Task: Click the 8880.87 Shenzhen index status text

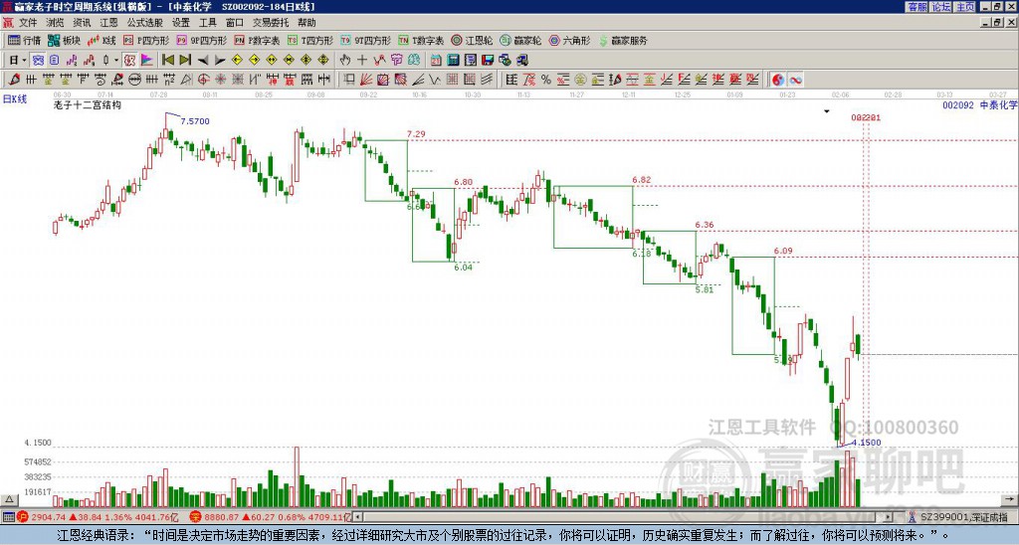Action: (278, 517)
